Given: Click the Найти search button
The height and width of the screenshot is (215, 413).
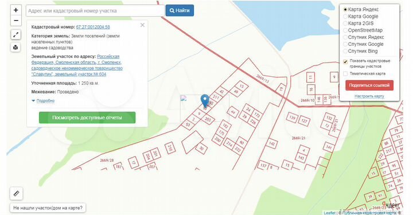Looking at the screenshot, I should click(180, 10).
